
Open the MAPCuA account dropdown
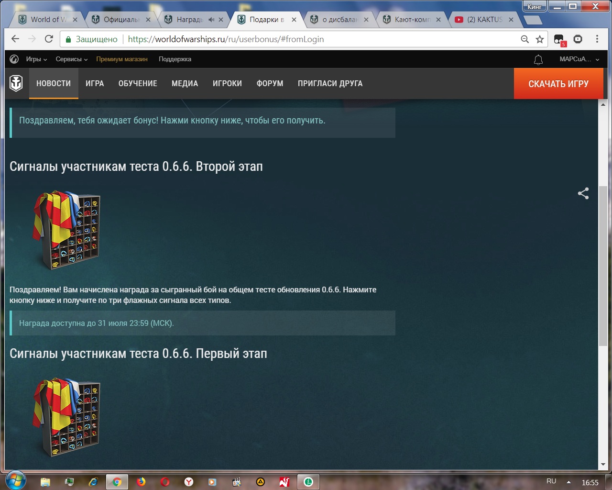579,59
